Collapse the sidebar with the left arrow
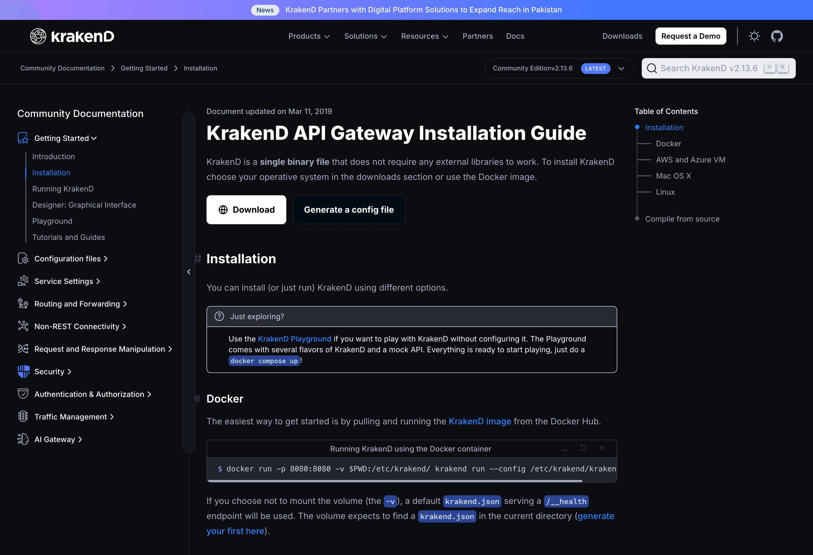Viewport: 813px width, 555px height. [189, 272]
